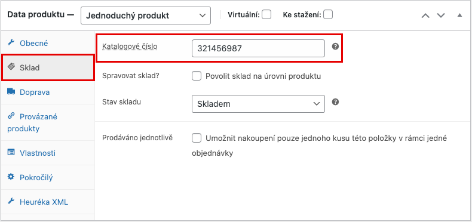Open the Jednoduchý produkt type dropdown
The height and width of the screenshot is (222, 472).
(146, 16)
